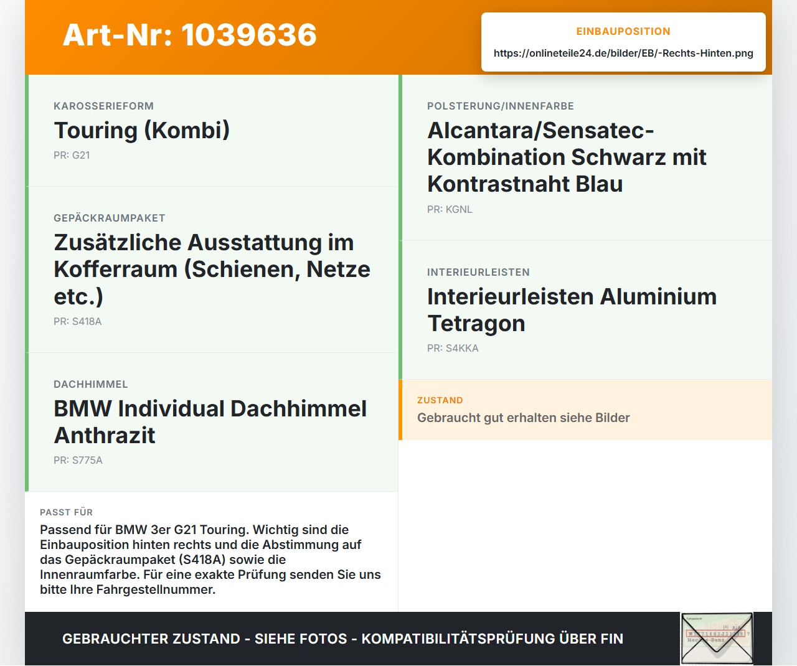Click PR: G21 code
797x666 pixels.
[72, 155]
